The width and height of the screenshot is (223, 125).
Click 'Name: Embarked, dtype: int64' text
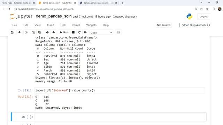point(59,108)
